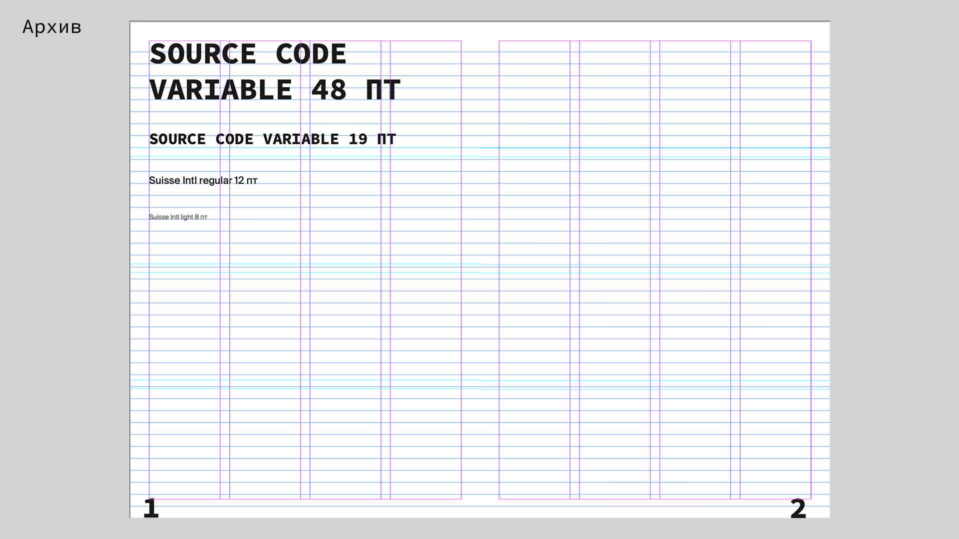959x539 pixels.
Task: Select the SOURCE CODE VARIABLE 19 ПТ subheading
Action: [272, 139]
